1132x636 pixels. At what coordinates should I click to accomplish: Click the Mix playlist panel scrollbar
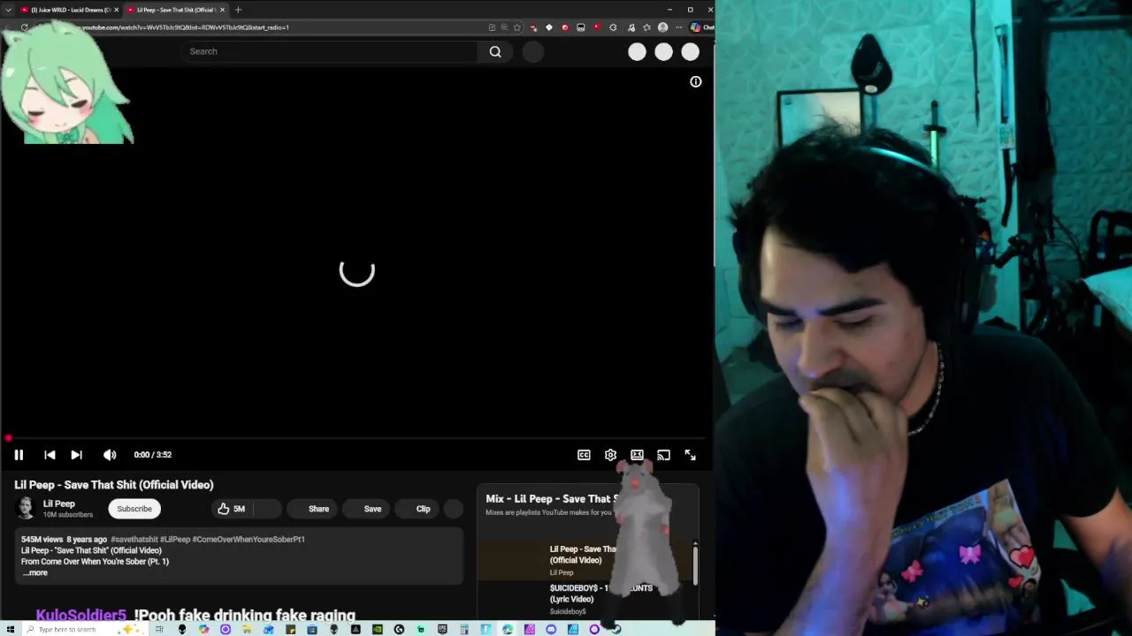[695, 565]
